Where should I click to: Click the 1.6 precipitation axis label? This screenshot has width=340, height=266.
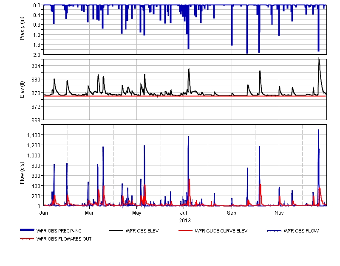point(37,45)
